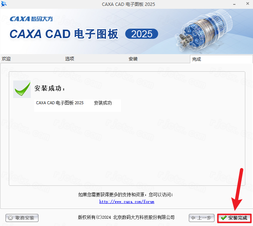Open the caxa.com forum link

(126, 201)
